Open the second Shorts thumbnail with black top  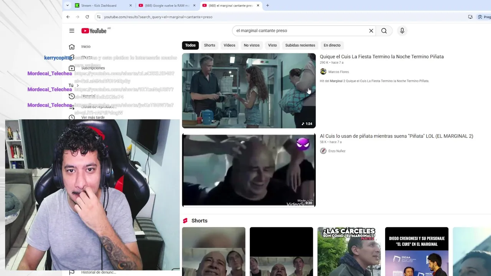pyautogui.click(x=281, y=251)
